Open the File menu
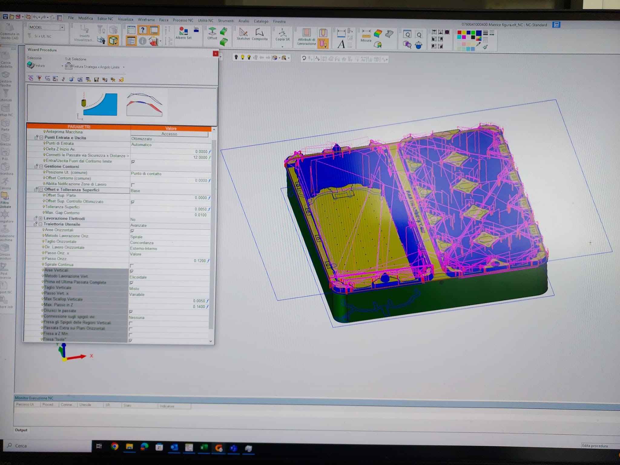This screenshot has height=465, width=620. click(71, 18)
